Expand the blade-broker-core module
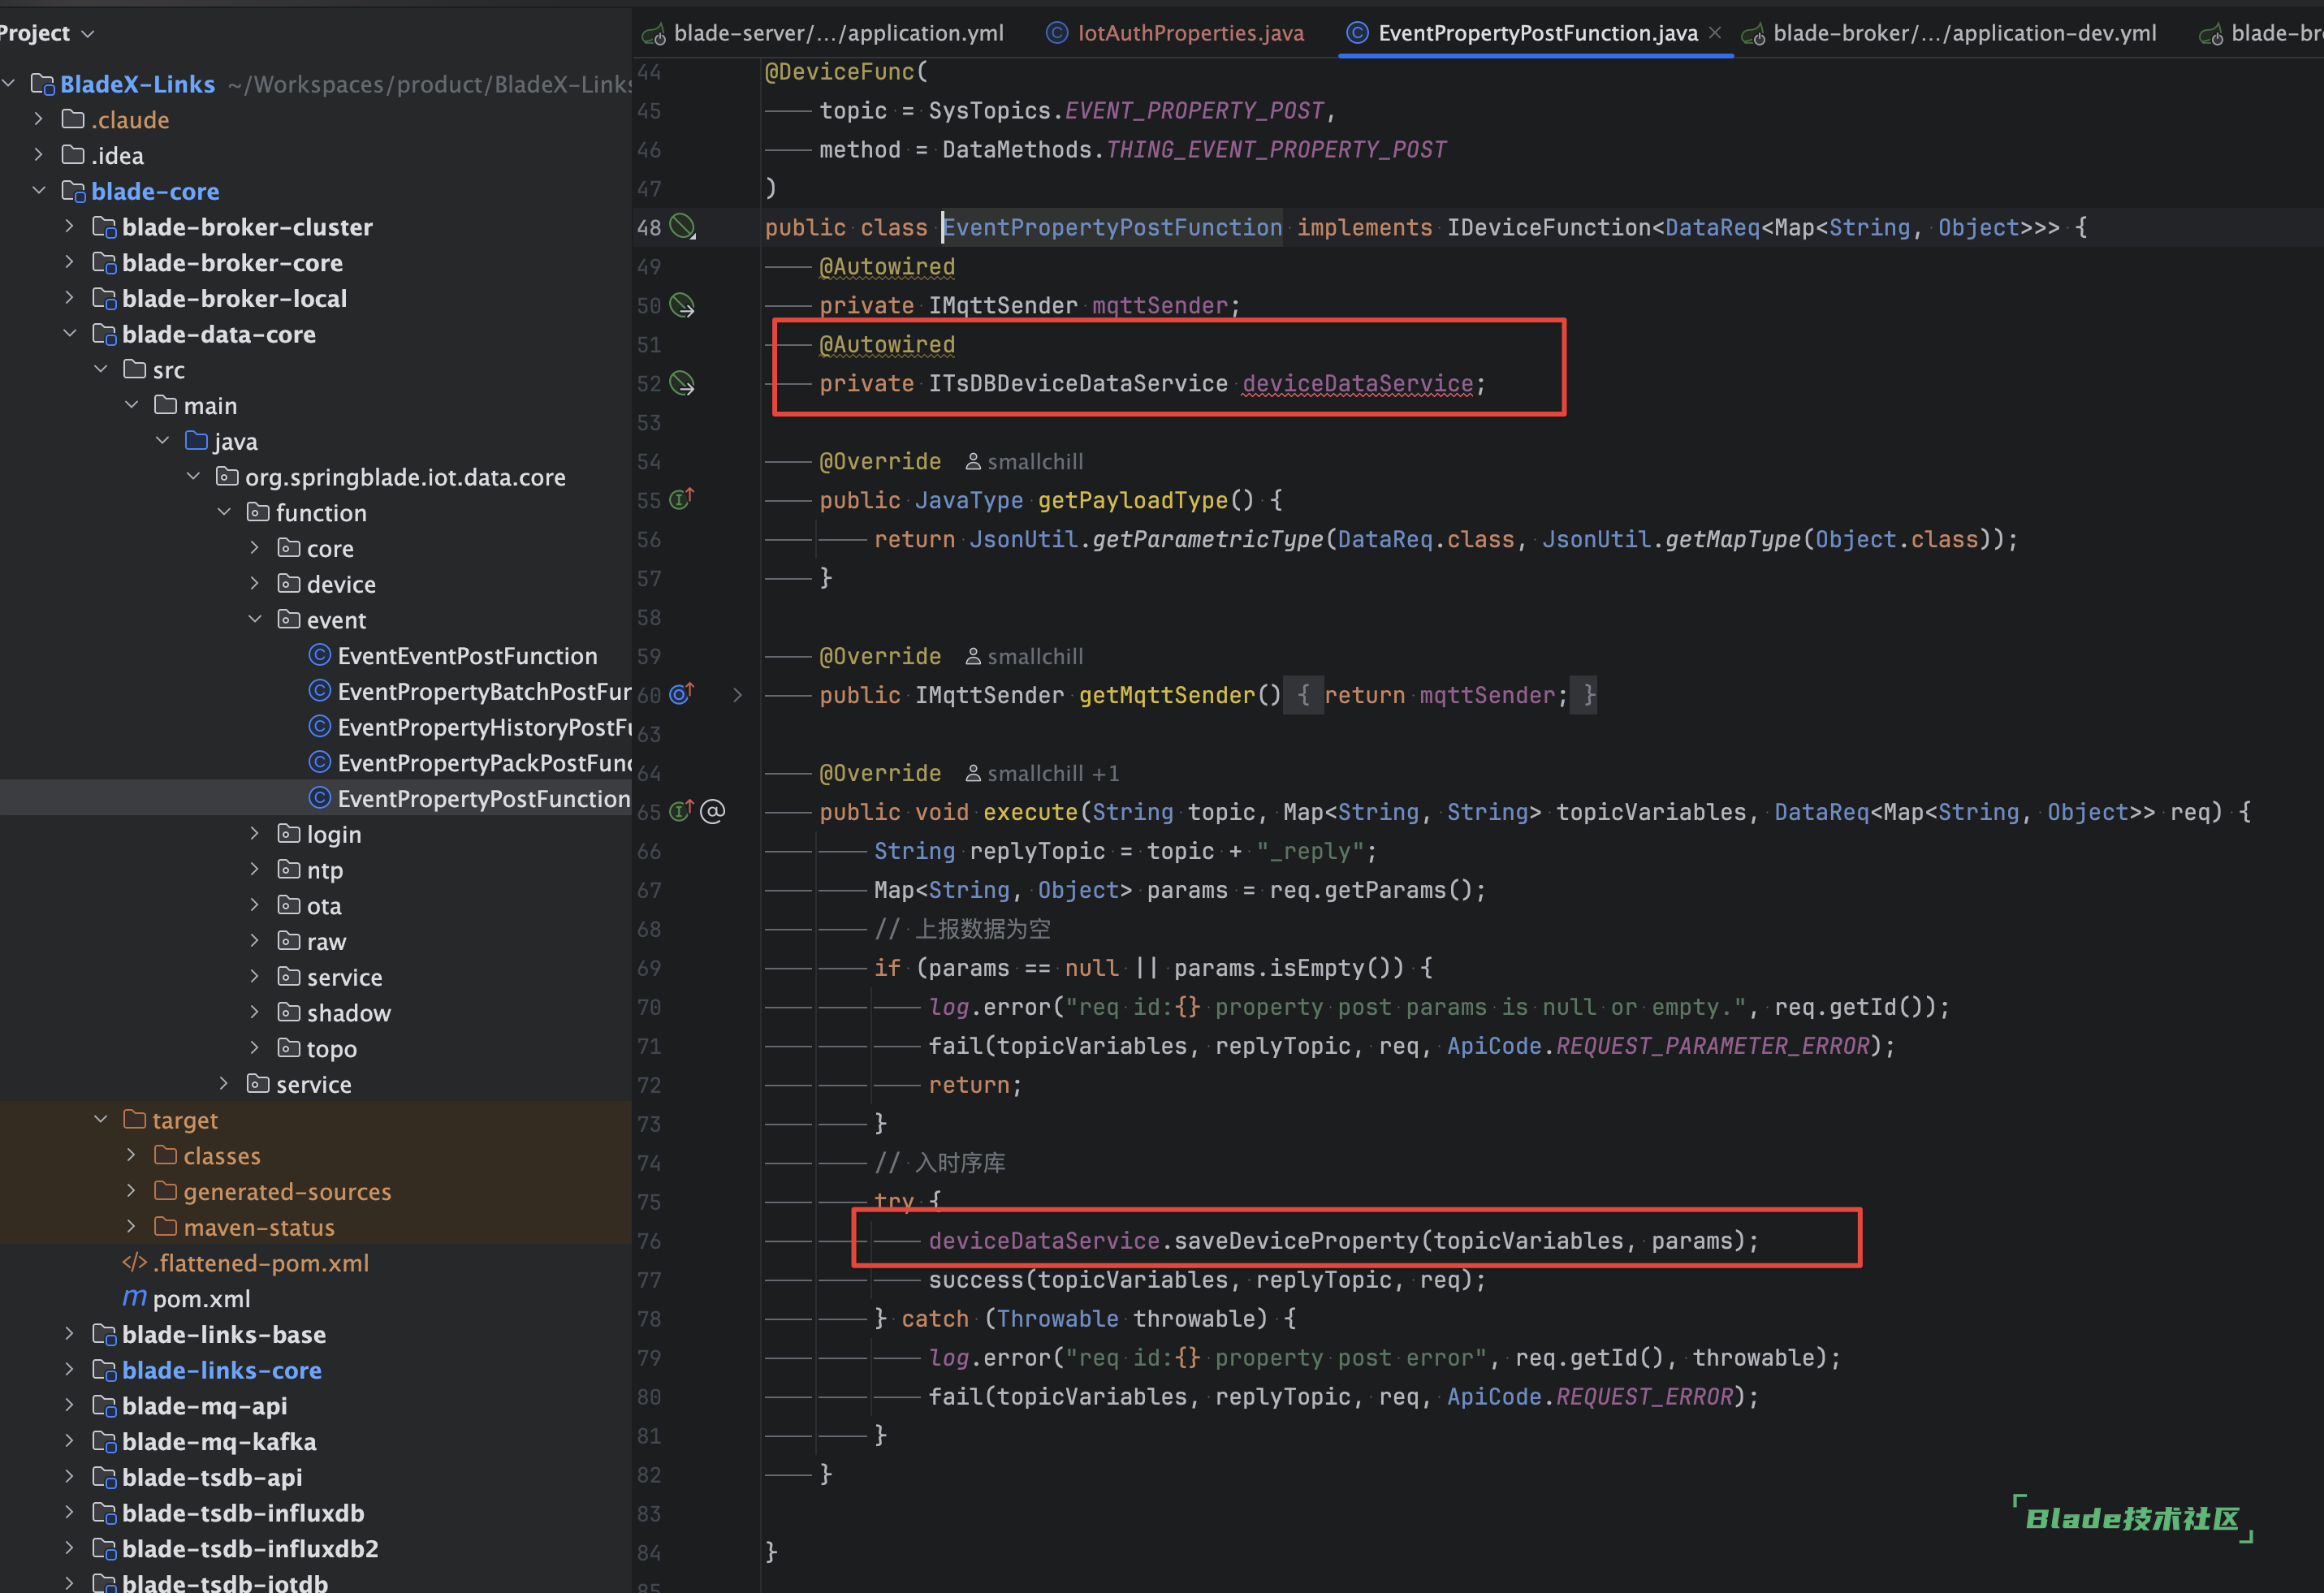Screen dimensions: 2324x1593 click(x=70, y=262)
